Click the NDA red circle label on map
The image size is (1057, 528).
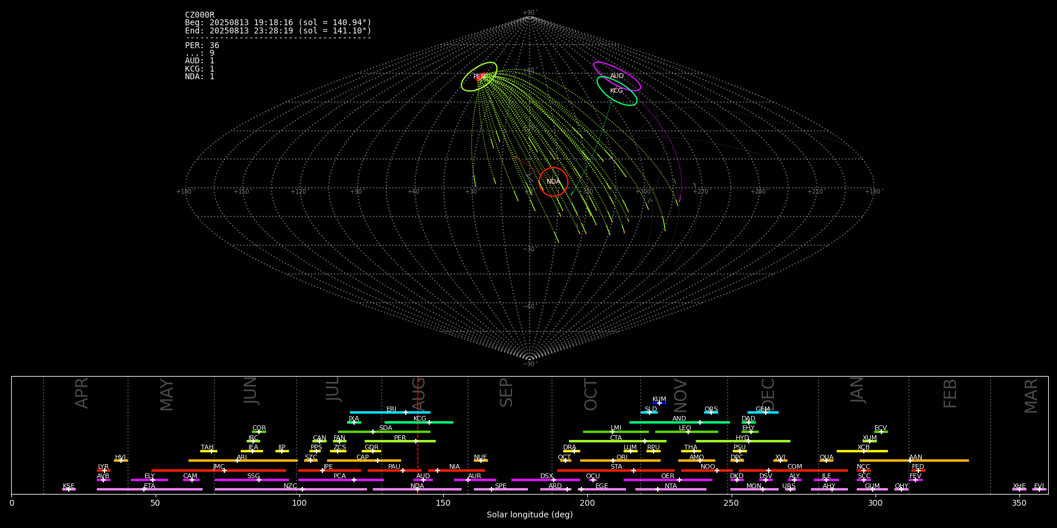[553, 182]
